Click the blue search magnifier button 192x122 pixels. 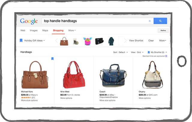click(160, 21)
